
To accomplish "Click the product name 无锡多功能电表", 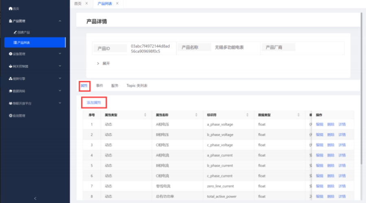I will click(229, 48).
